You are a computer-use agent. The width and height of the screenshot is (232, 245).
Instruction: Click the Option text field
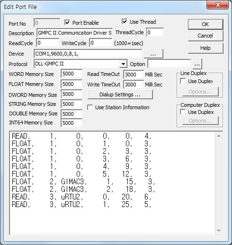coord(169,64)
